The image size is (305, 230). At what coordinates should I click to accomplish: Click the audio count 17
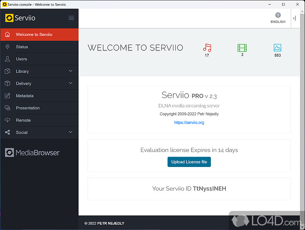(x=207, y=55)
